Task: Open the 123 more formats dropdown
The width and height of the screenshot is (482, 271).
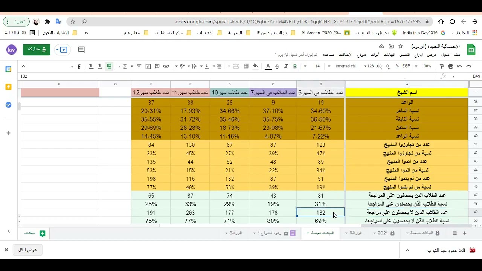Action: tap(369, 66)
